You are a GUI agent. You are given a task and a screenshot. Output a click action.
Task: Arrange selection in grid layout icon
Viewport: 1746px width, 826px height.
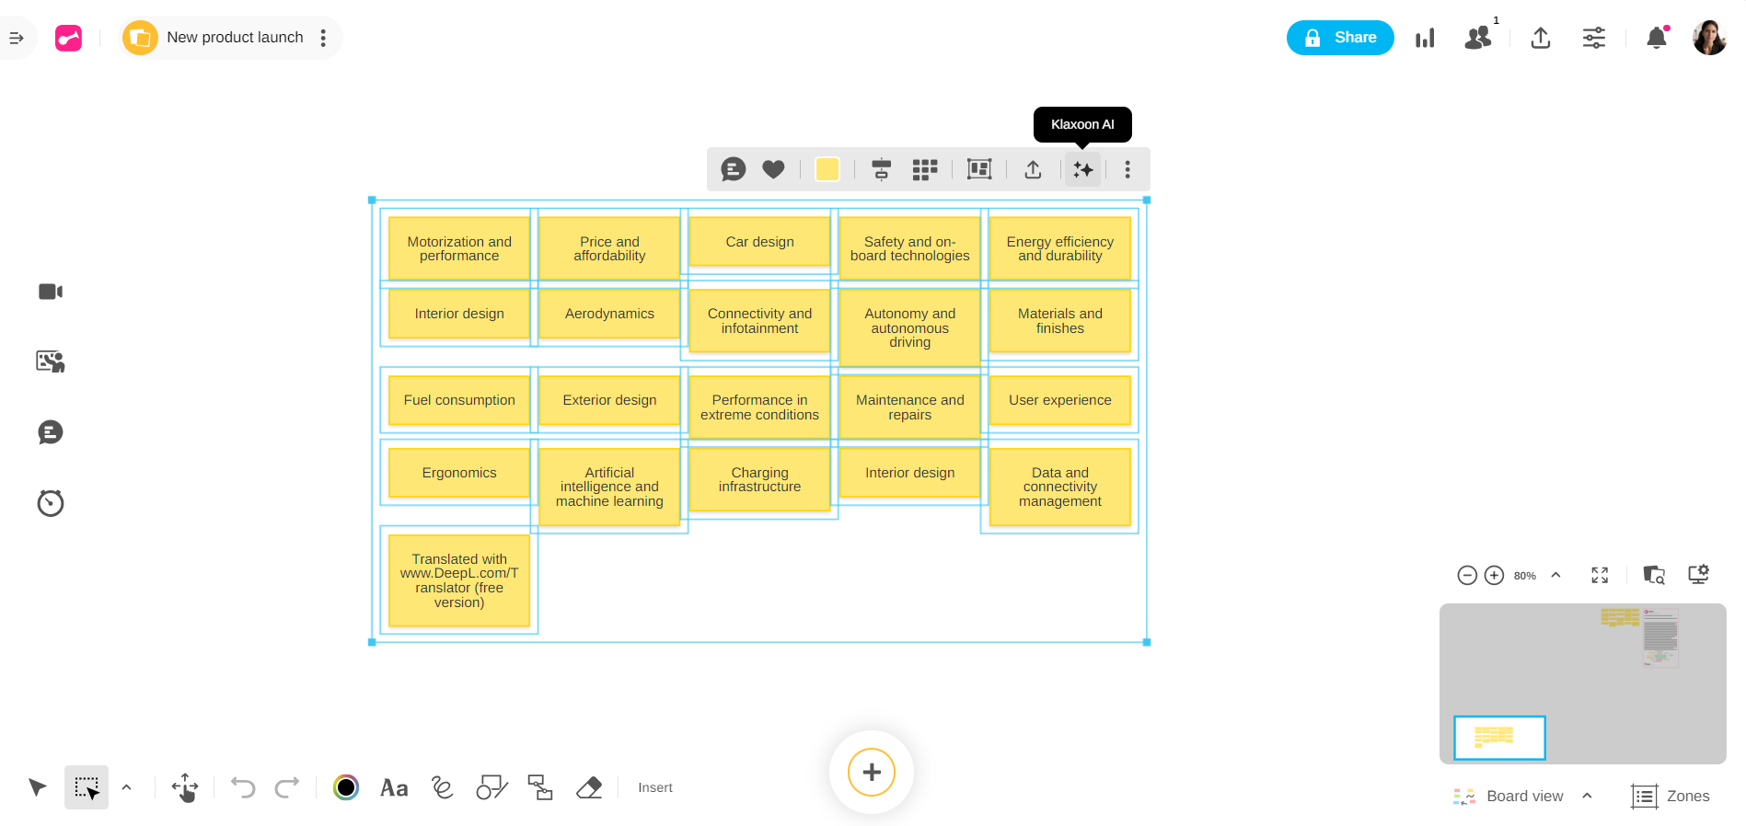tap(924, 169)
